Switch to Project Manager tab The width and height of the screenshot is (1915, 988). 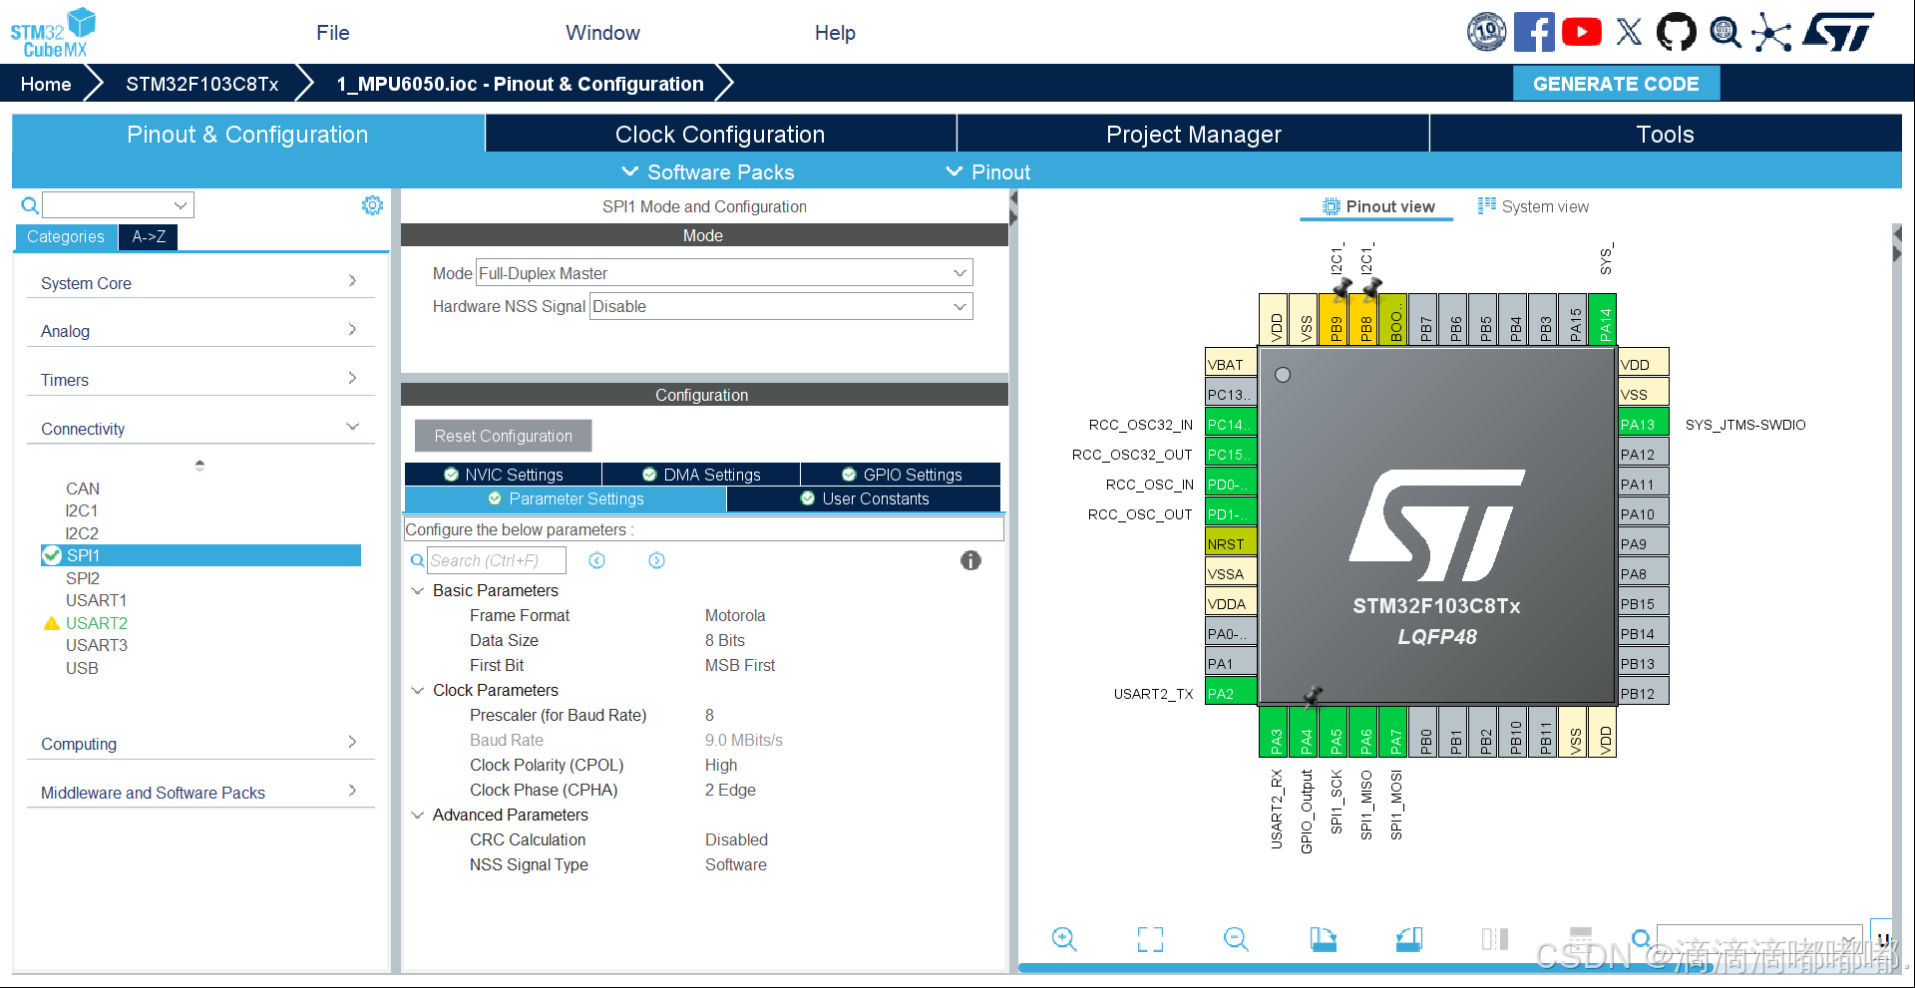(1193, 134)
